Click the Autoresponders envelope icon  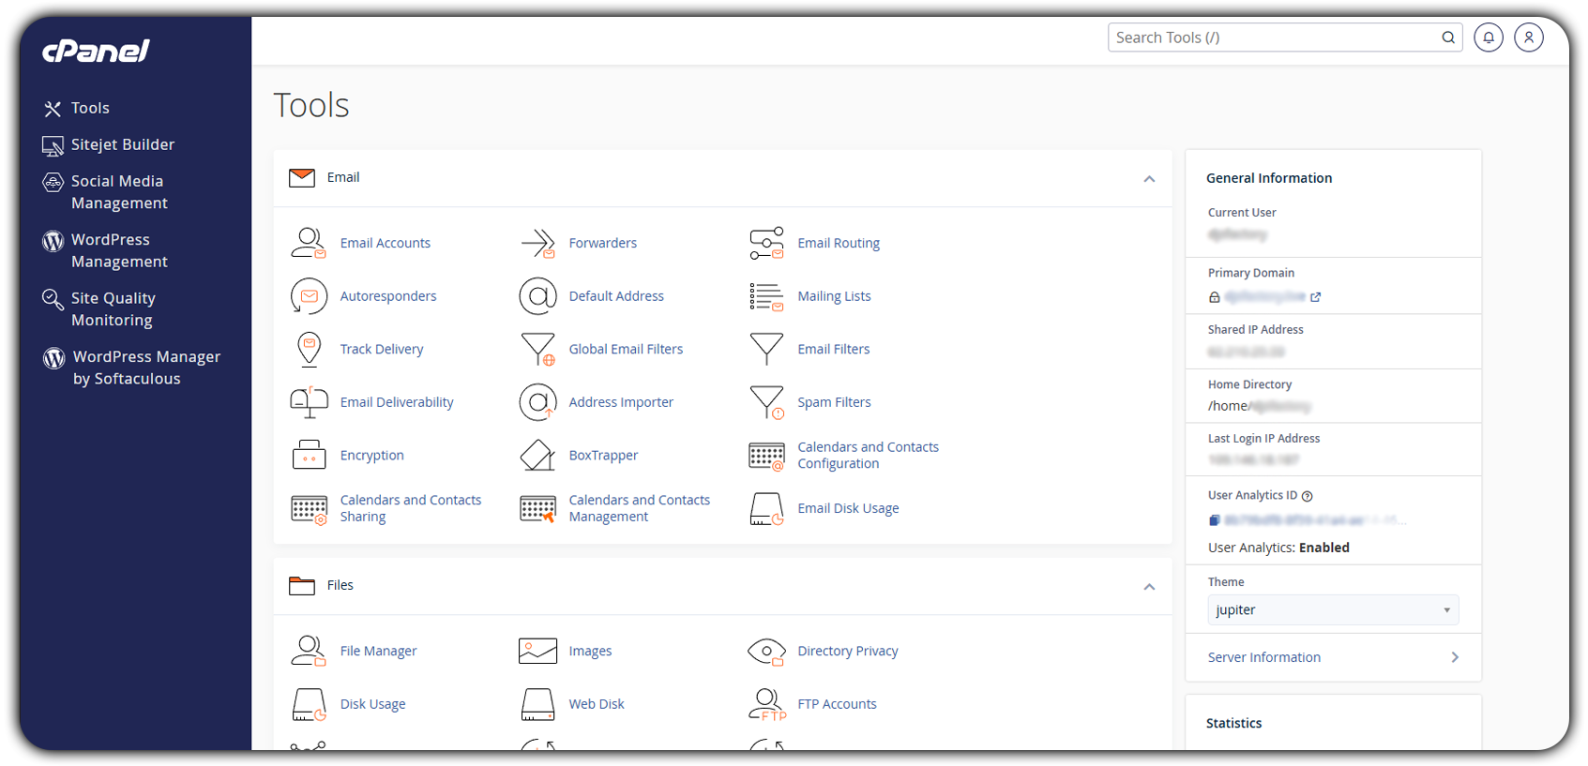coord(309,296)
